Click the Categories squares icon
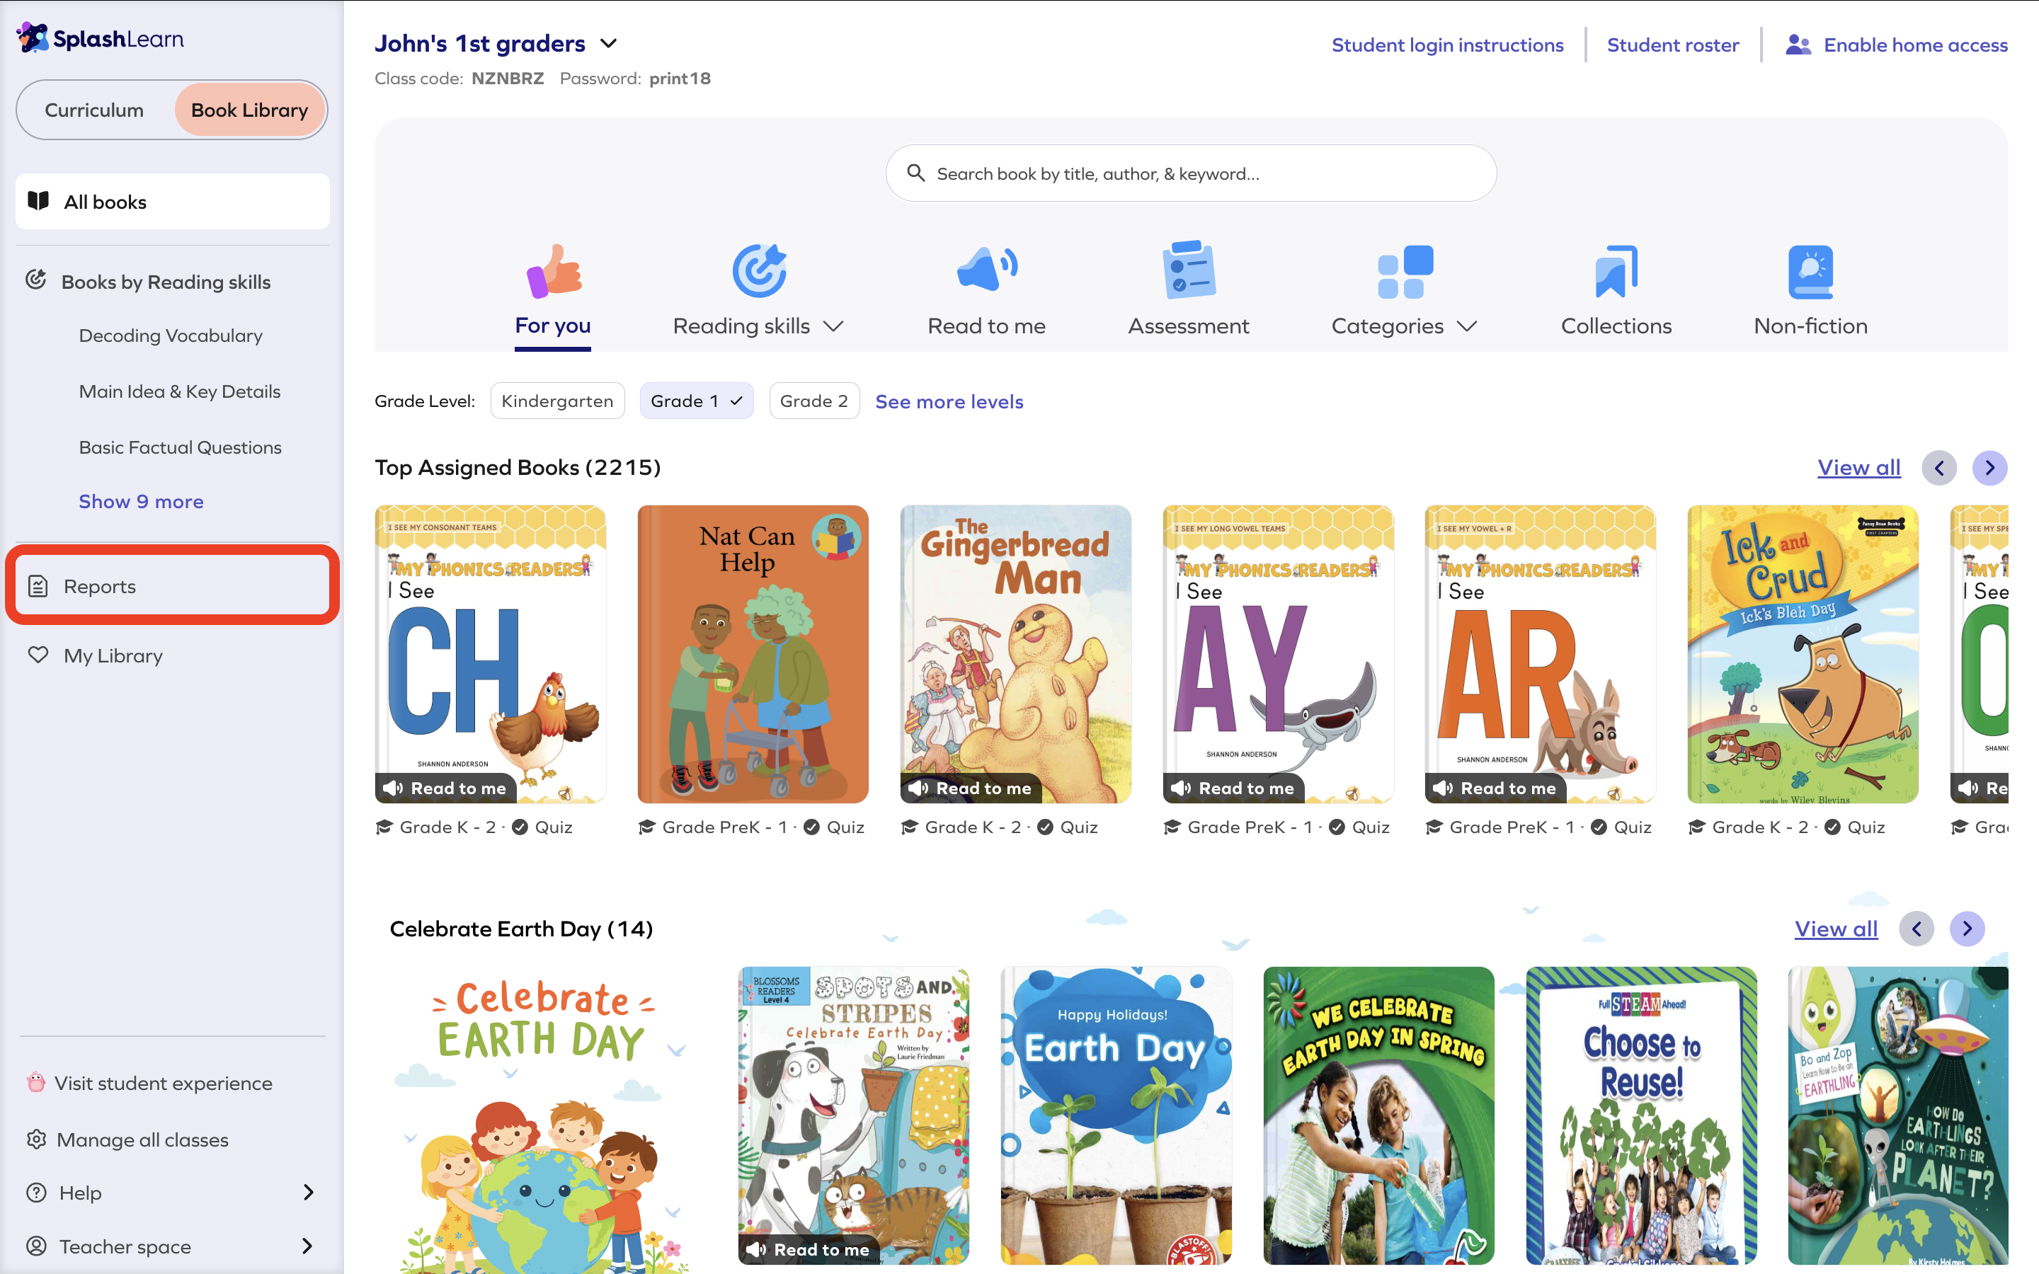The height and width of the screenshot is (1274, 2039). pos(1405,271)
